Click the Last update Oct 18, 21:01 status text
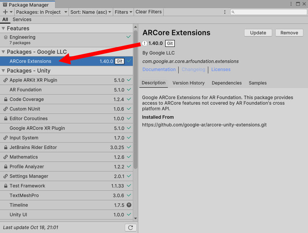 tap(31, 228)
